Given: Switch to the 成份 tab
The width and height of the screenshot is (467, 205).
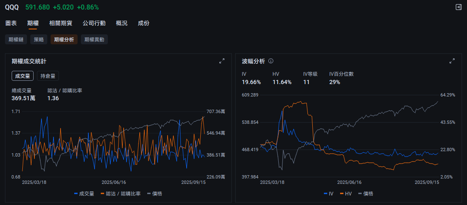Looking at the screenshot, I should click(x=144, y=23).
